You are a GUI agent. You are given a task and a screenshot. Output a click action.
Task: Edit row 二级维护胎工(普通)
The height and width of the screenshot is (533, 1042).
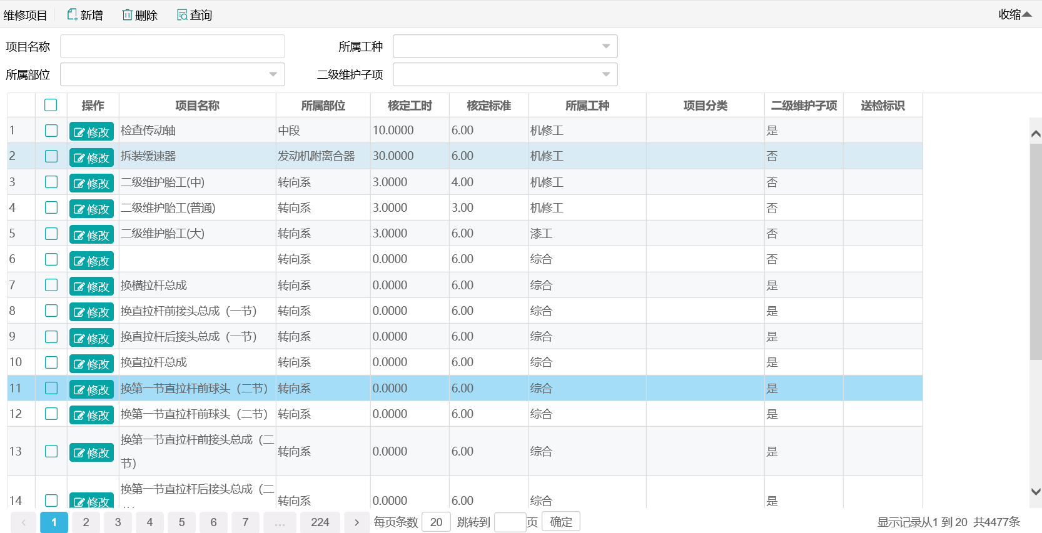click(91, 209)
